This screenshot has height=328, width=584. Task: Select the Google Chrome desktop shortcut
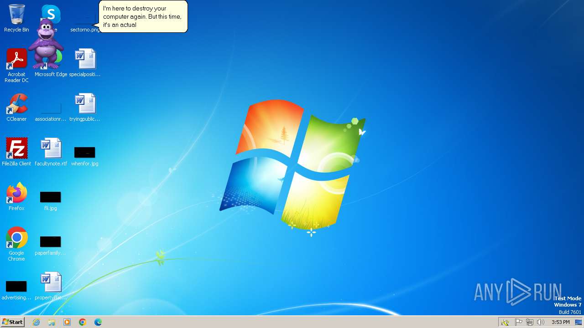(16, 244)
